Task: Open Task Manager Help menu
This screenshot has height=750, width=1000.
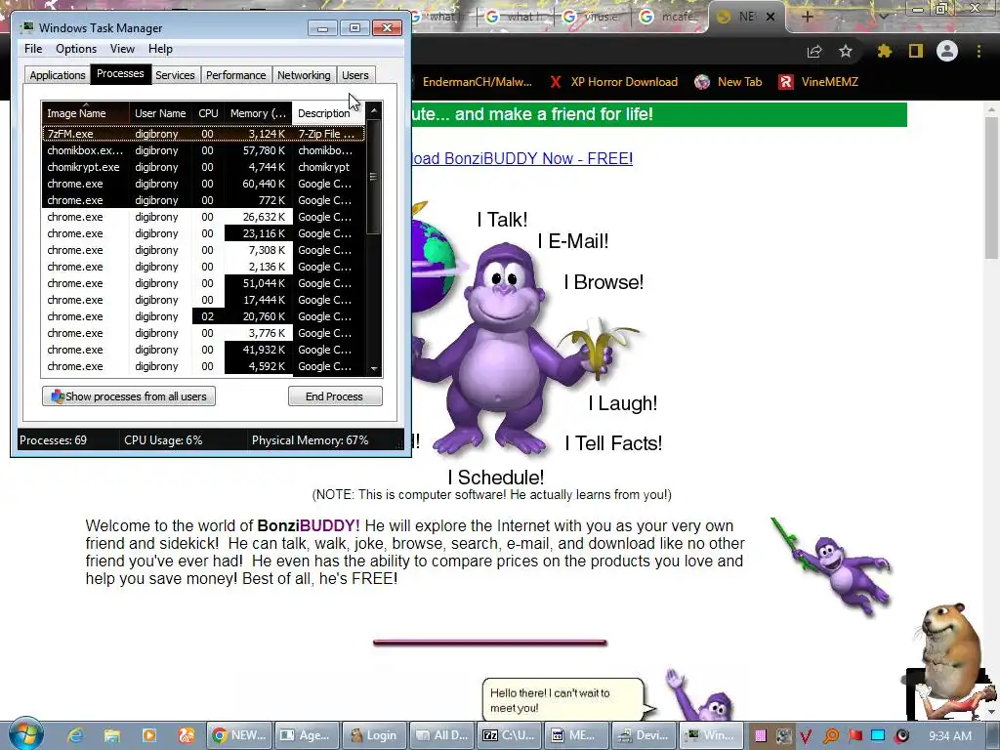Action: (160, 49)
